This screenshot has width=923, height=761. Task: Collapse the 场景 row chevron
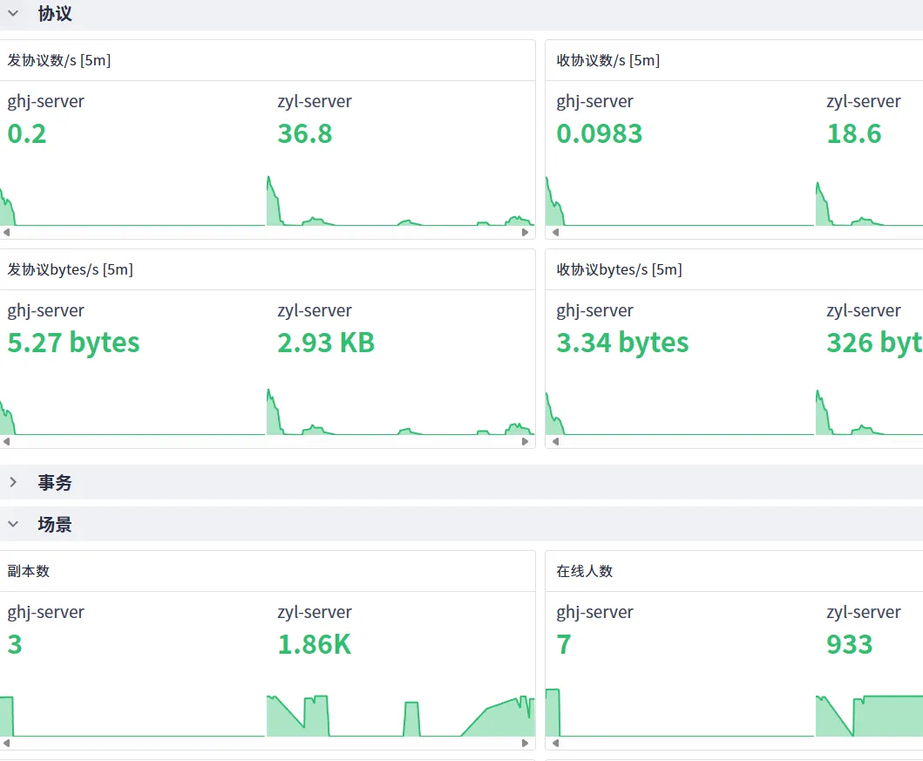pyautogui.click(x=13, y=525)
